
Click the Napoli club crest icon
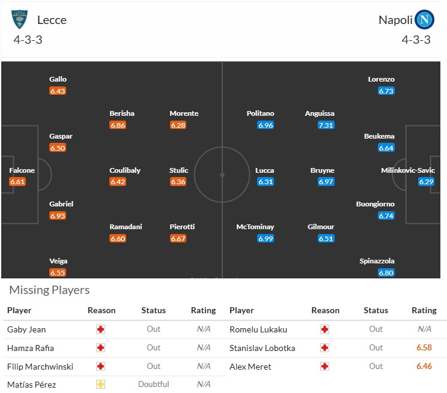click(425, 20)
